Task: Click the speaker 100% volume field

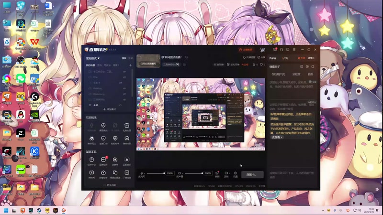Action: [x=208, y=173]
